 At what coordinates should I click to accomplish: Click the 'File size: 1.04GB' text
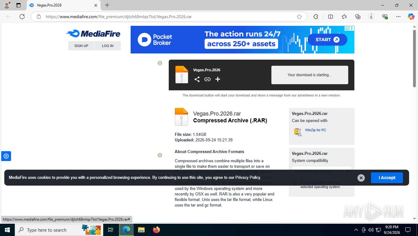coord(191,134)
